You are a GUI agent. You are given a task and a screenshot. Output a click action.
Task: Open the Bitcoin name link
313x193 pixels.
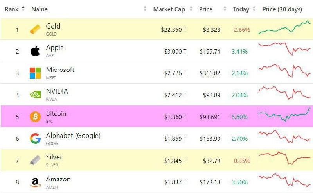tap(56, 114)
